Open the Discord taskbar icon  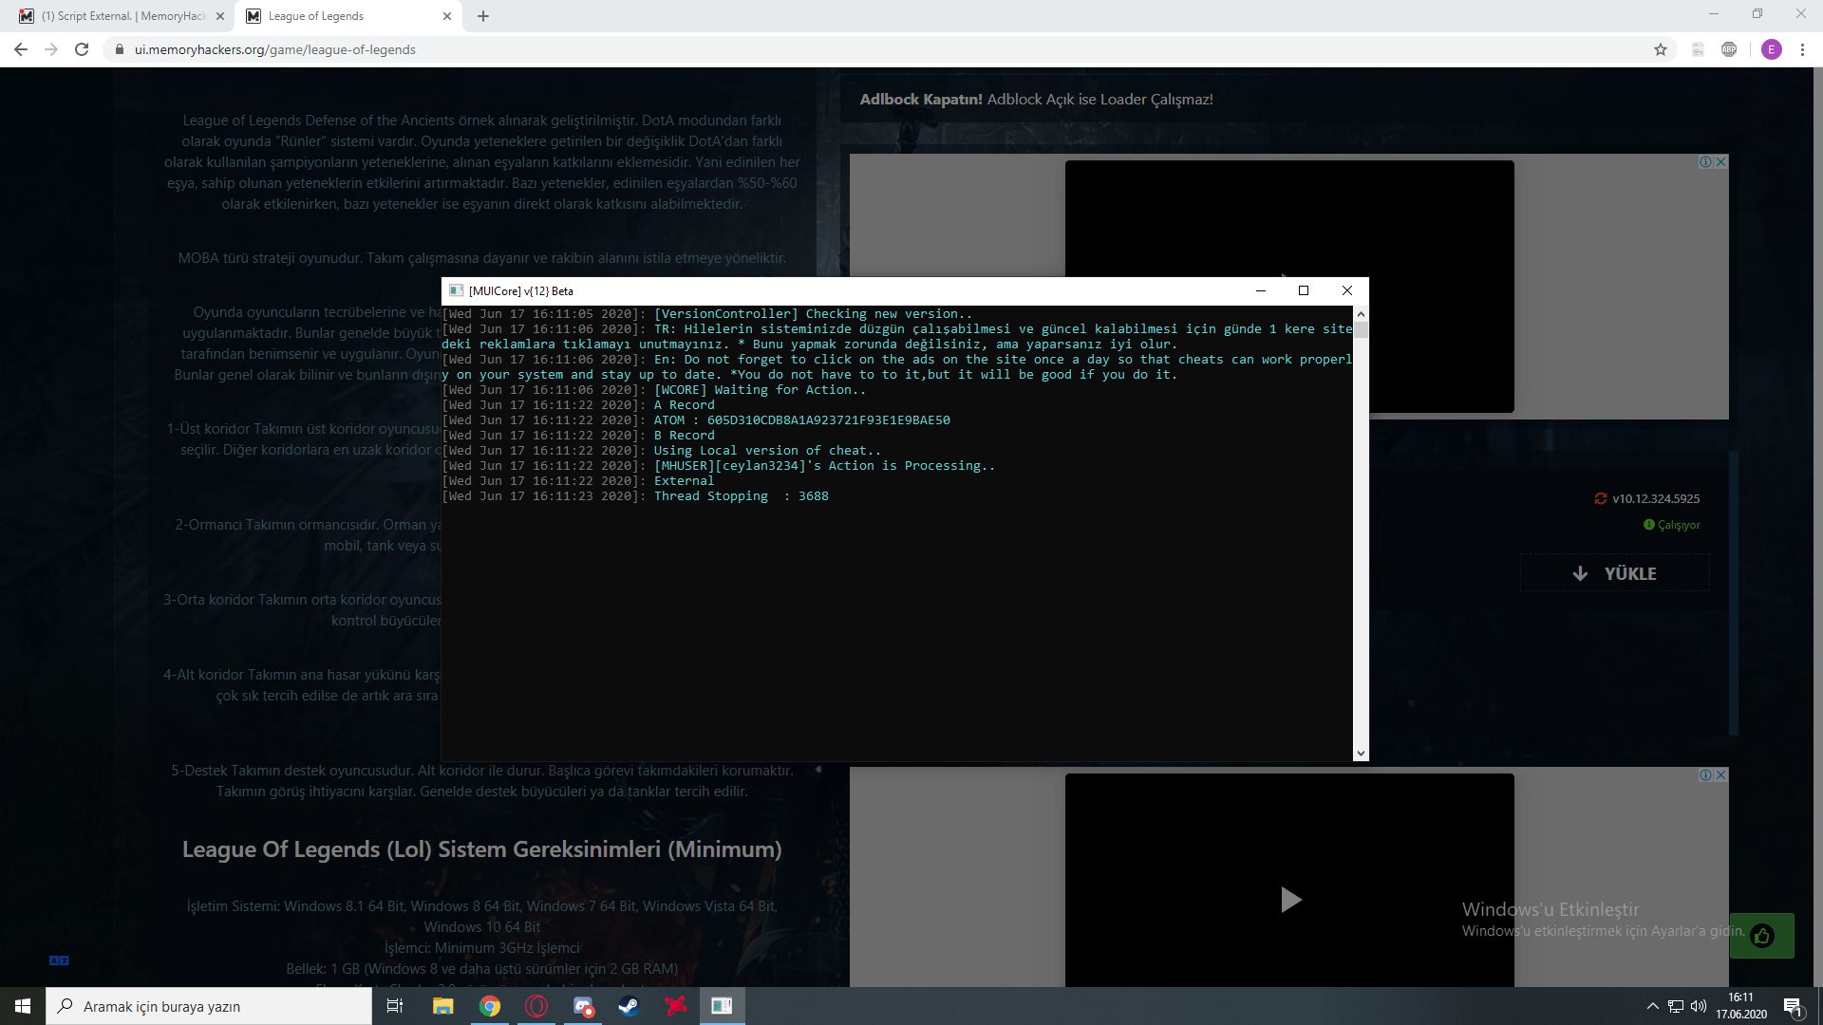[x=583, y=1006]
